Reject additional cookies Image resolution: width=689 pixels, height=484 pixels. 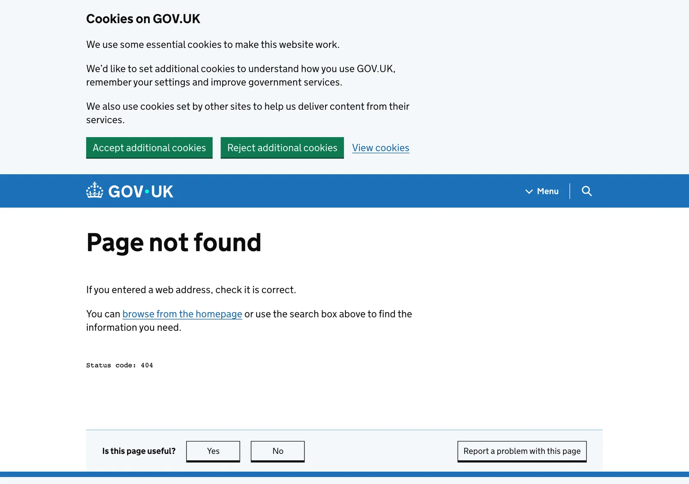282,148
